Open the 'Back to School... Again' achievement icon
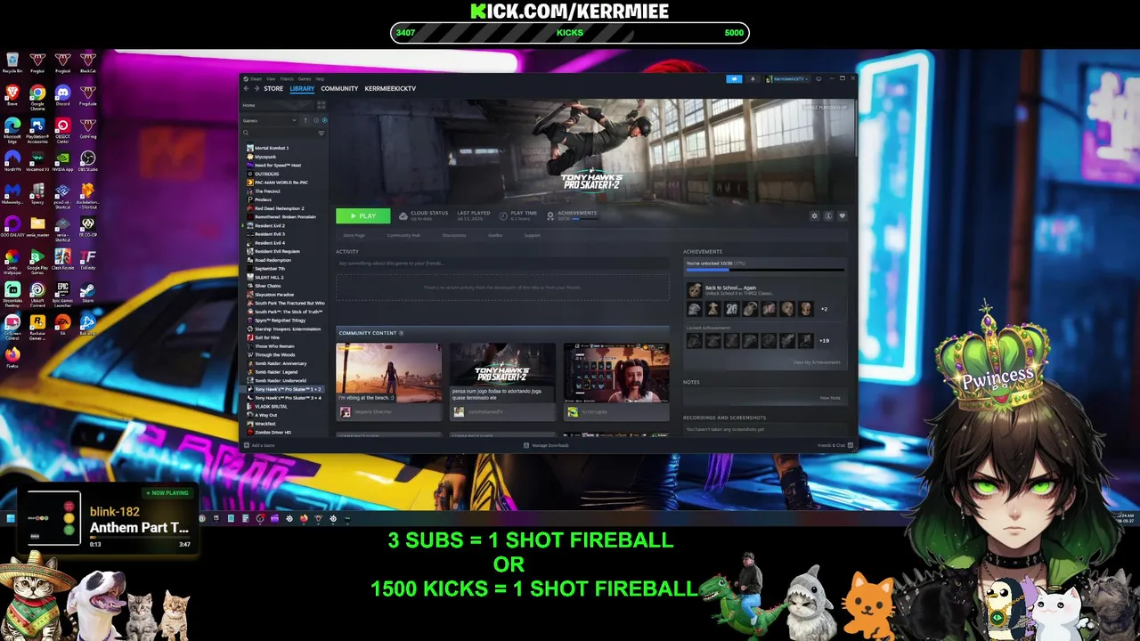Screen dimensions: 1140x641 pyautogui.click(x=695, y=290)
